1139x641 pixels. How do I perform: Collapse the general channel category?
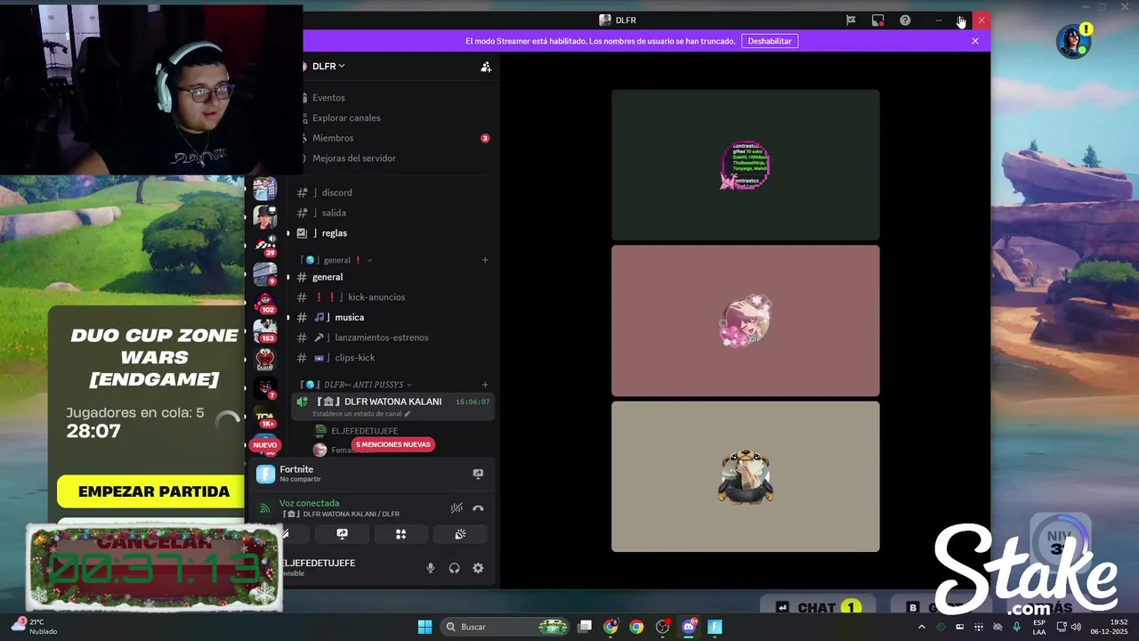click(336, 260)
